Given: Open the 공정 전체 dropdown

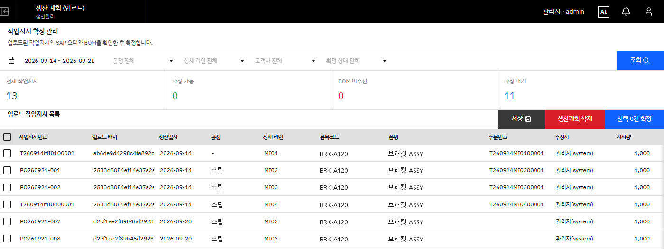Looking at the screenshot, I should pos(143,61).
